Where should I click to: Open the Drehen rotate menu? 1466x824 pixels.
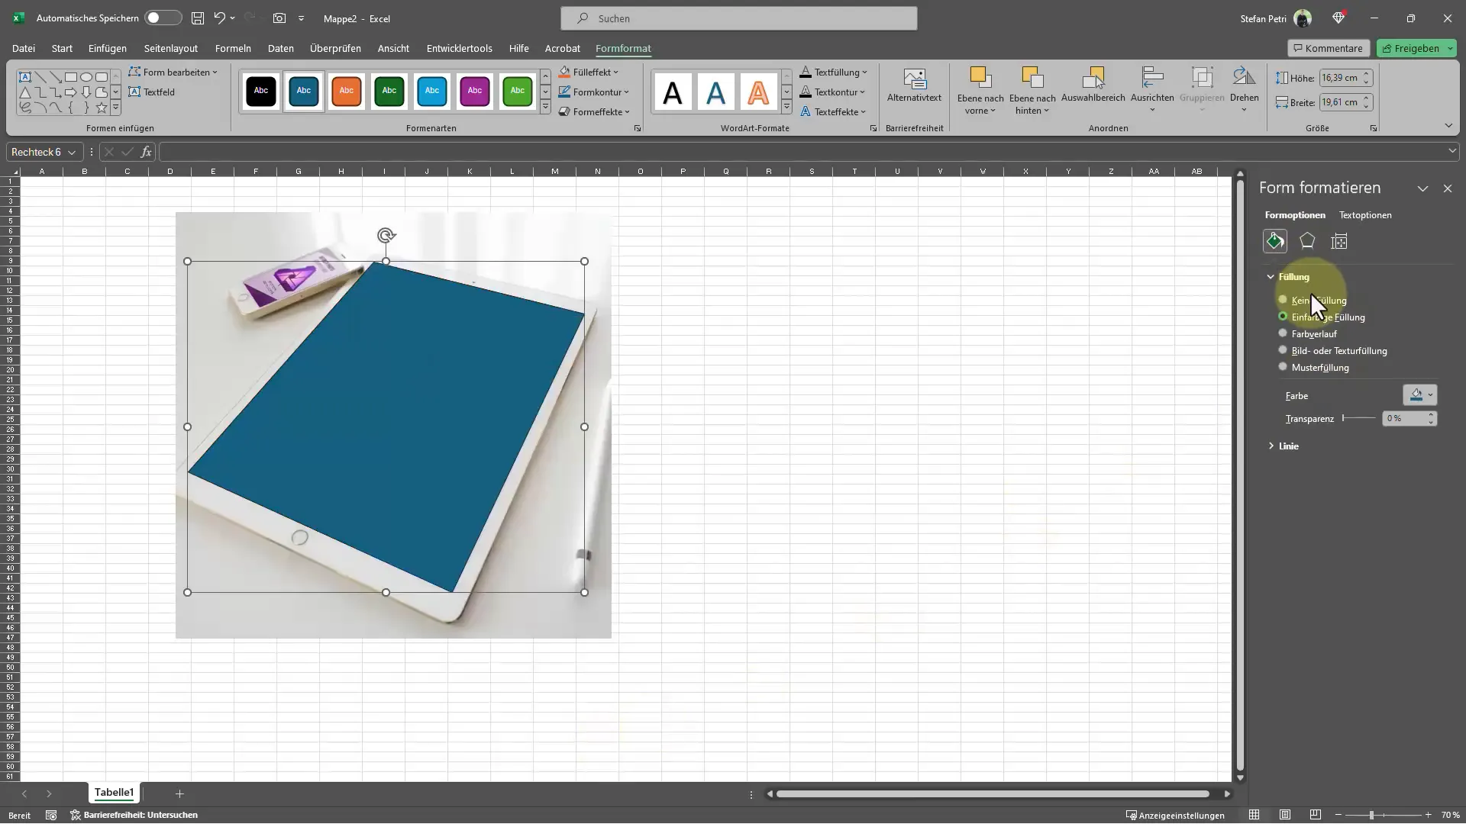pos(1244,90)
